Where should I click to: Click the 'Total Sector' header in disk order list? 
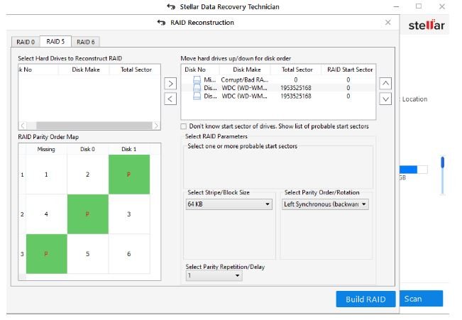[297, 70]
